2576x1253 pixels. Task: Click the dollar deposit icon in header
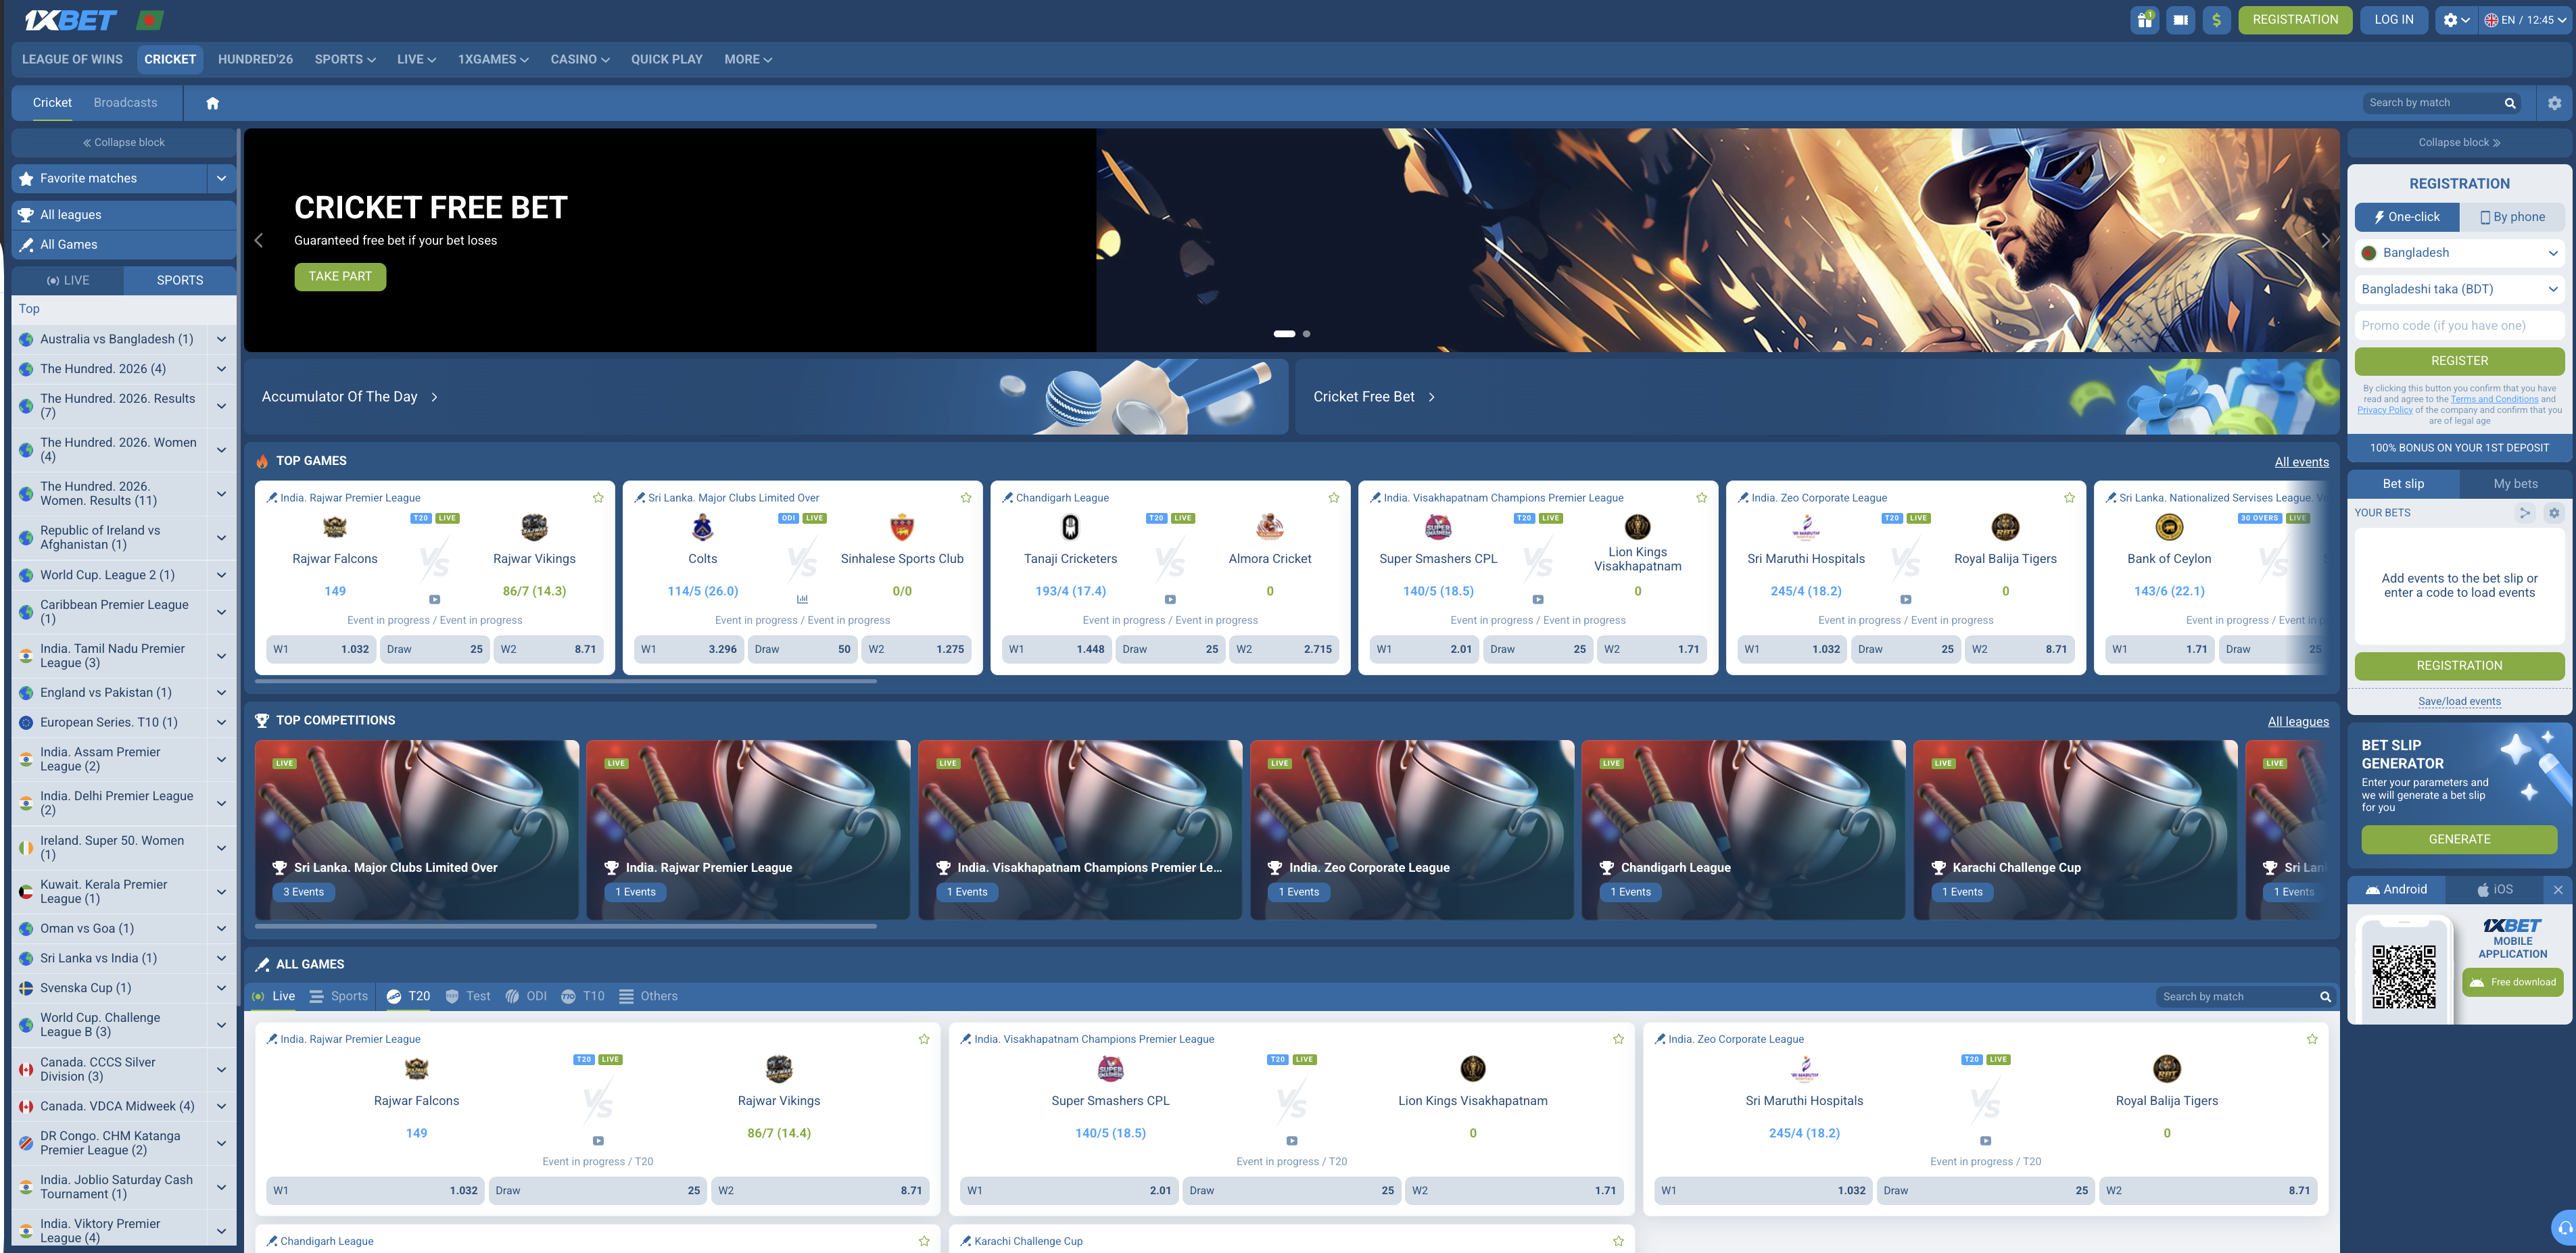click(x=2216, y=20)
